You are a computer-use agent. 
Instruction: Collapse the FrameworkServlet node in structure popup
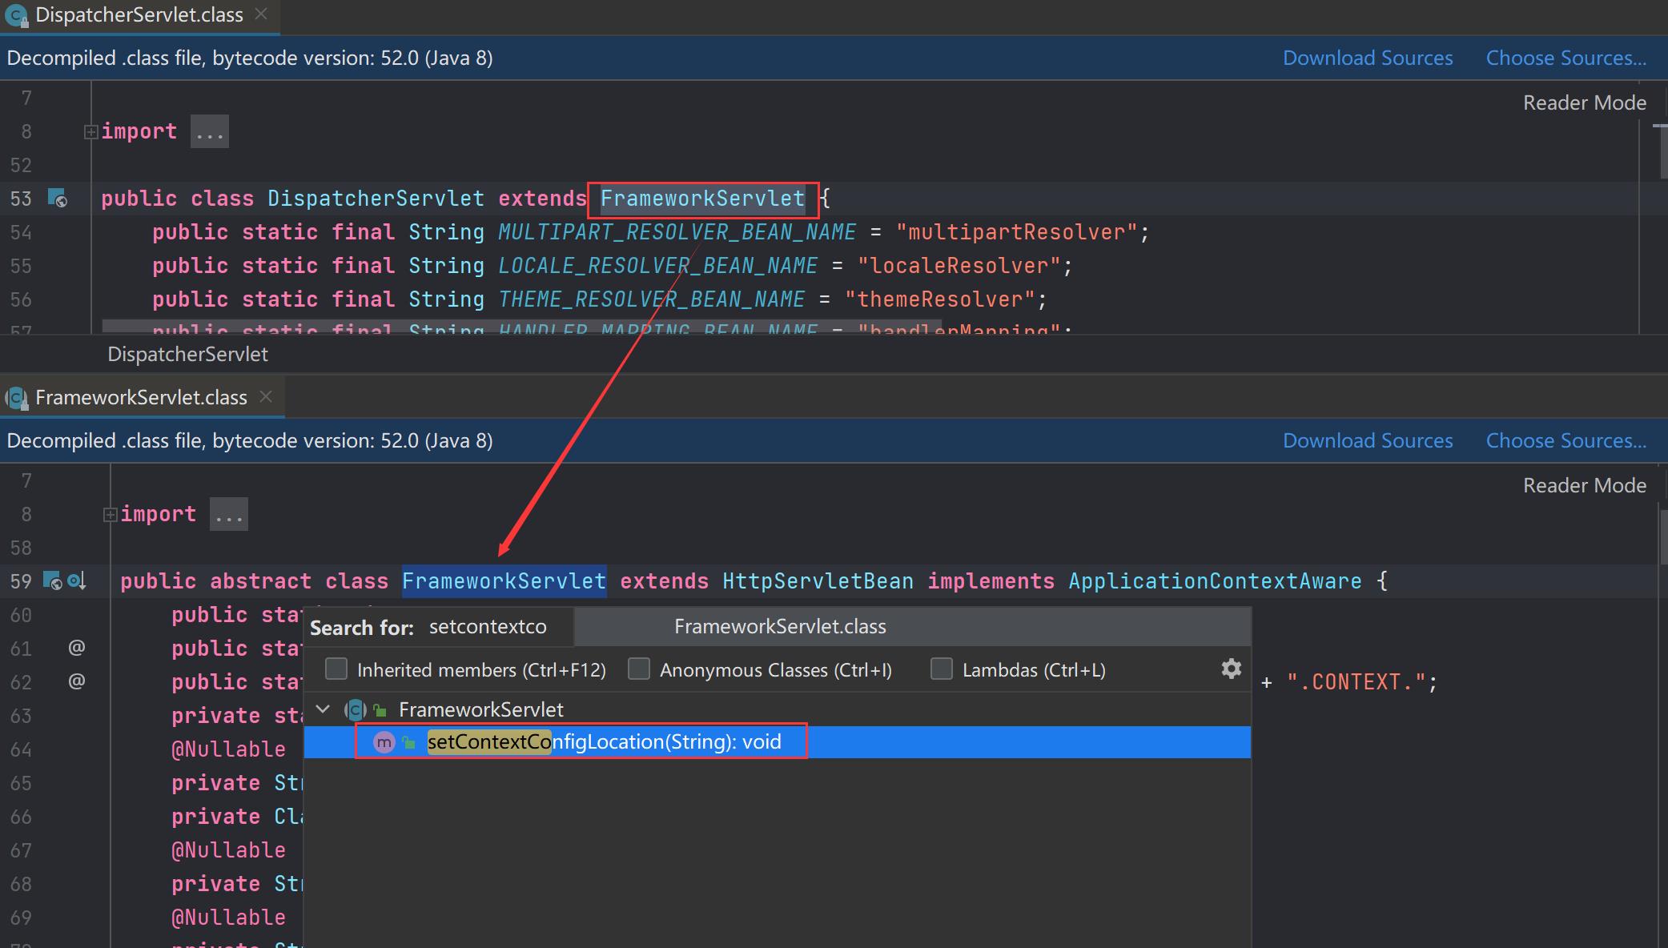tap(324, 709)
